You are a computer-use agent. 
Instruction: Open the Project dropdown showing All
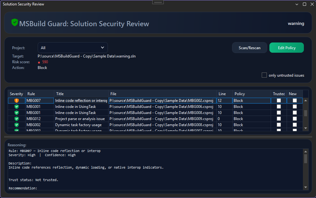coord(73,48)
